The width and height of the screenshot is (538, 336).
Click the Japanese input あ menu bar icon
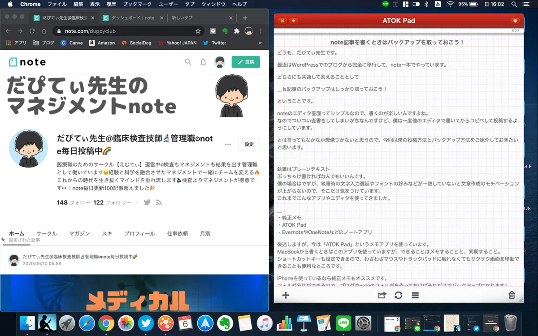[x=438, y=4]
